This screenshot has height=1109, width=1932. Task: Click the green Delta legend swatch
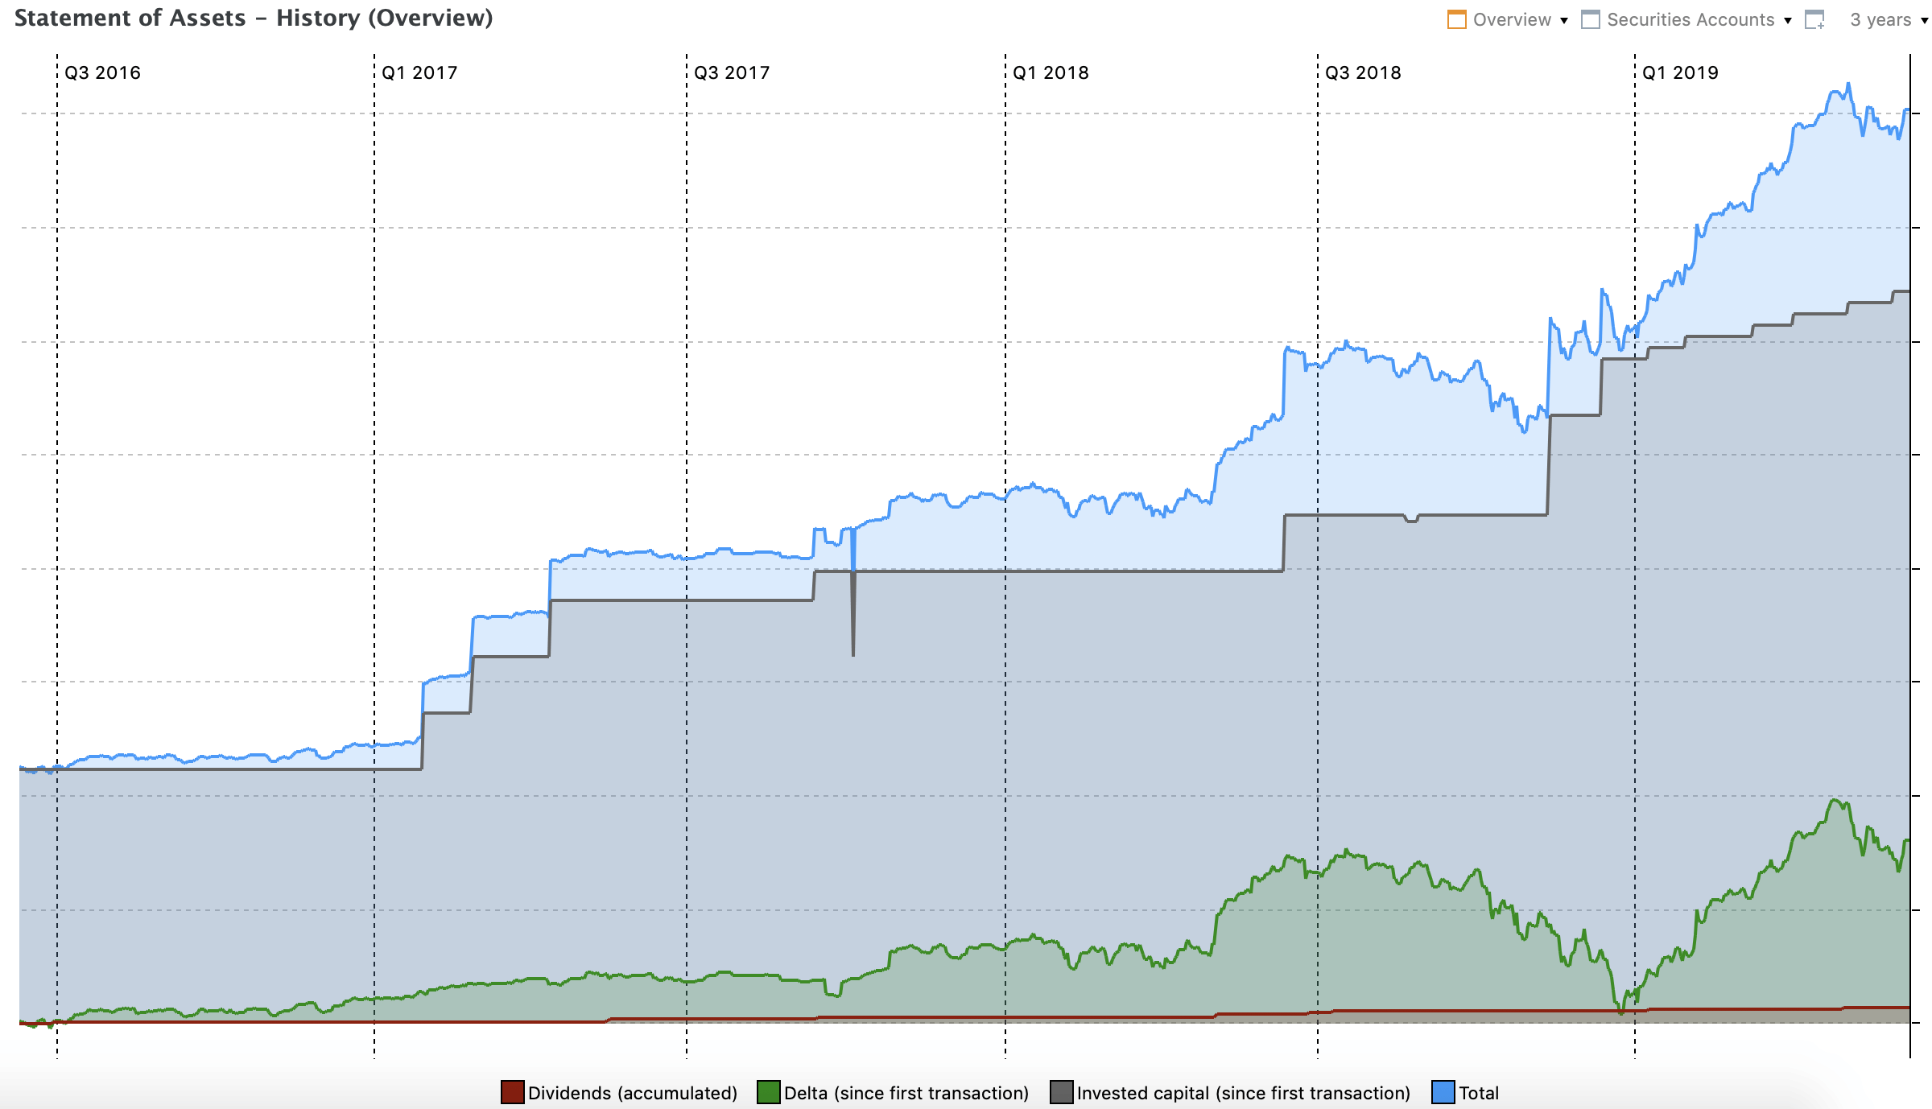point(768,1093)
